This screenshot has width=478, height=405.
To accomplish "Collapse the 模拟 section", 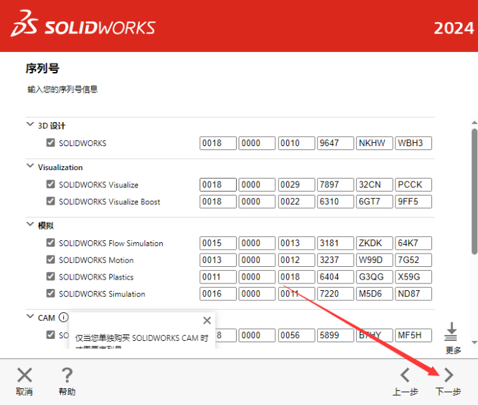I will coord(29,226).
